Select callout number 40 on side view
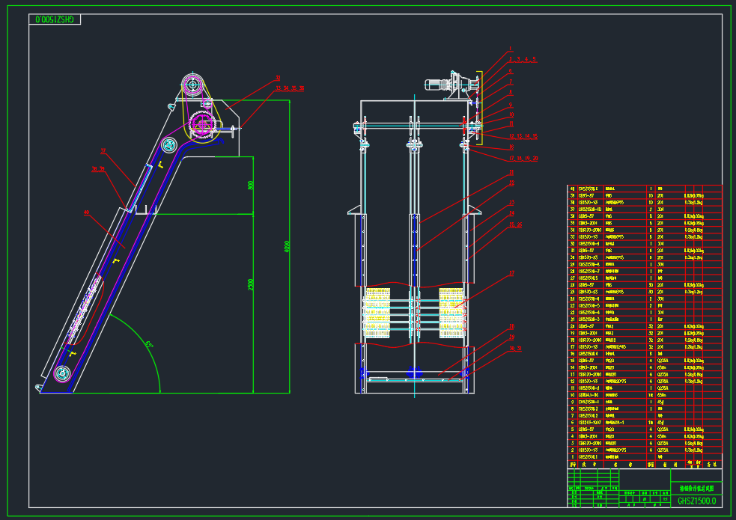The image size is (736, 520). click(x=86, y=212)
